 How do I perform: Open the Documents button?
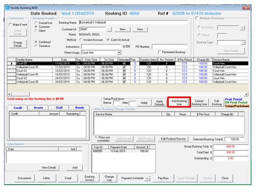pyautogui.click(x=24, y=178)
